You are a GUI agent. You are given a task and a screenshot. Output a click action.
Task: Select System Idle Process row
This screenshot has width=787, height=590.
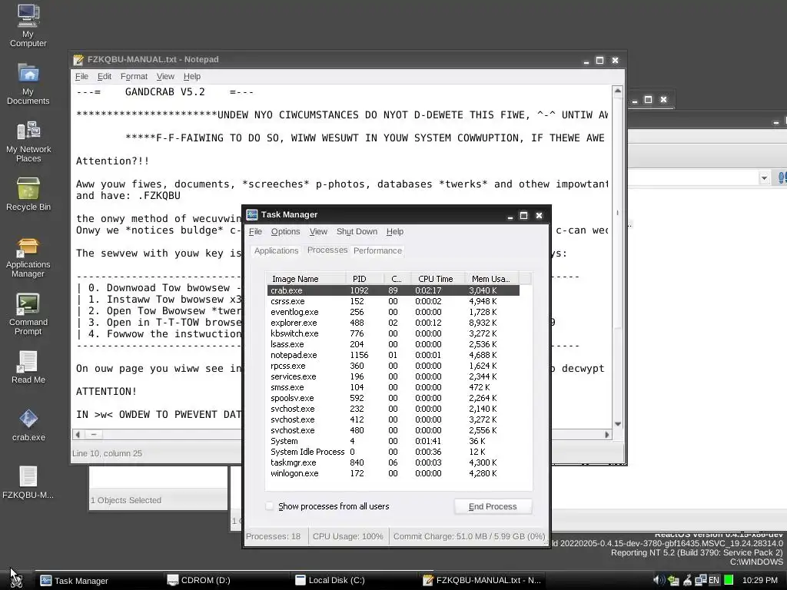[x=393, y=452]
